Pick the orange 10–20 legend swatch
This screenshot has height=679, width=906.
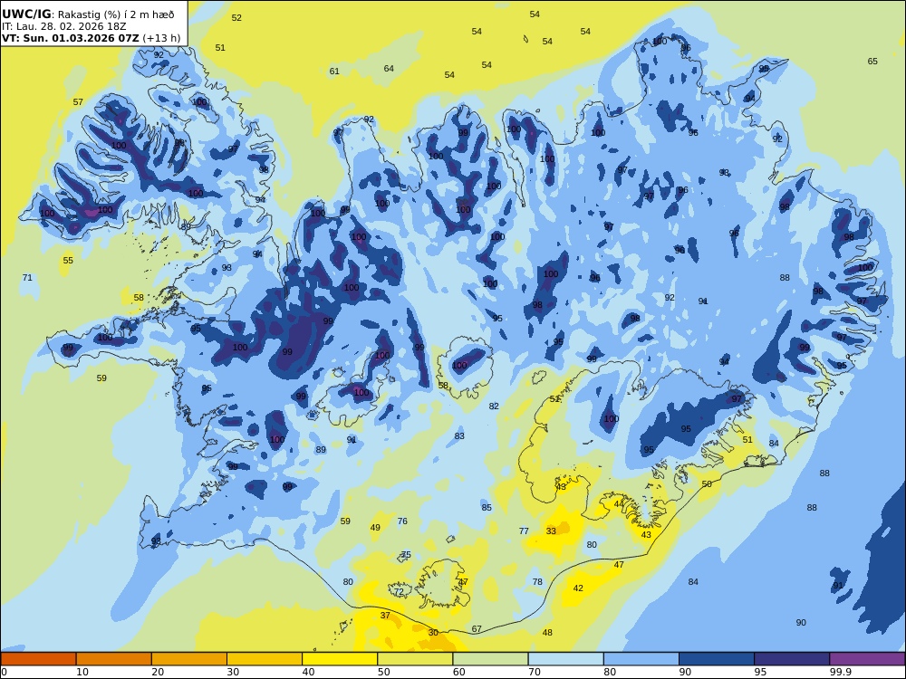(114, 659)
